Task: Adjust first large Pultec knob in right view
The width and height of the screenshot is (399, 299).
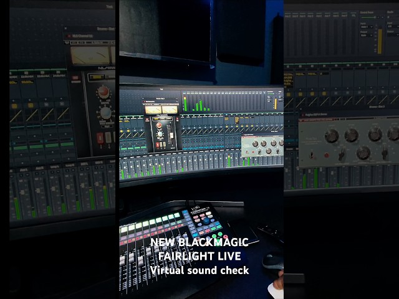Action: click(332, 136)
